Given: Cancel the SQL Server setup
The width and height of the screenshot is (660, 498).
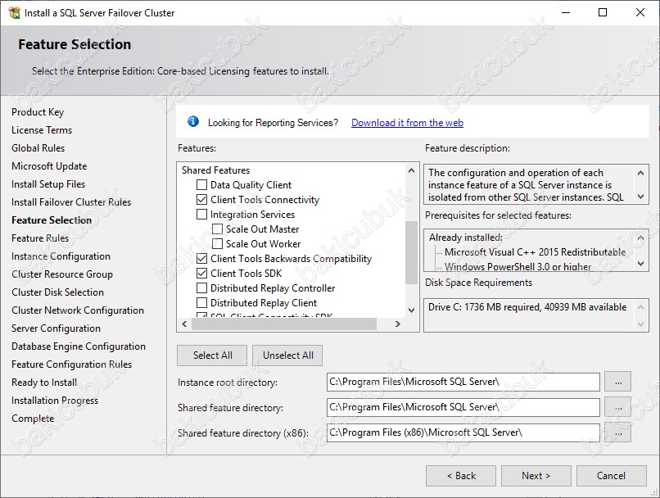Looking at the screenshot, I should coord(611,476).
